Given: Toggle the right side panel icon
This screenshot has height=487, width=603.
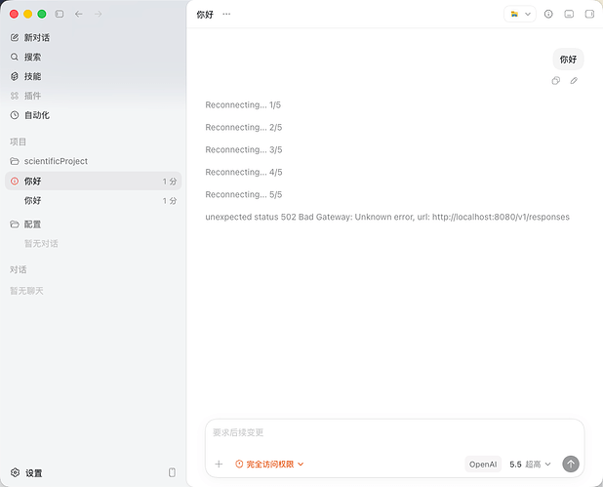Looking at the screenshot, I should pyautogui.click(x=589, y=15).
